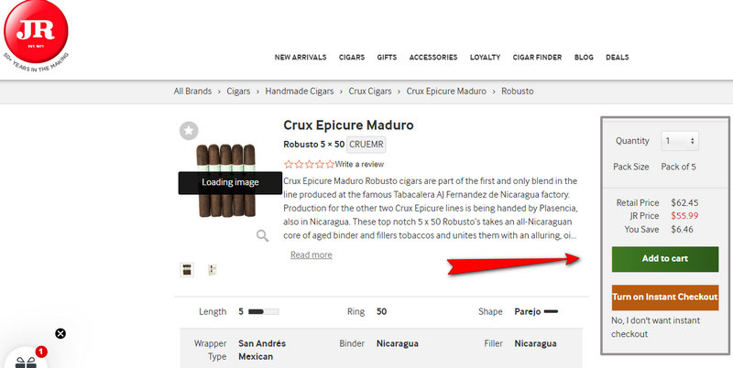The image size is (733, 368).
Task: Open the Quantity dropdown
Action: 679,141
